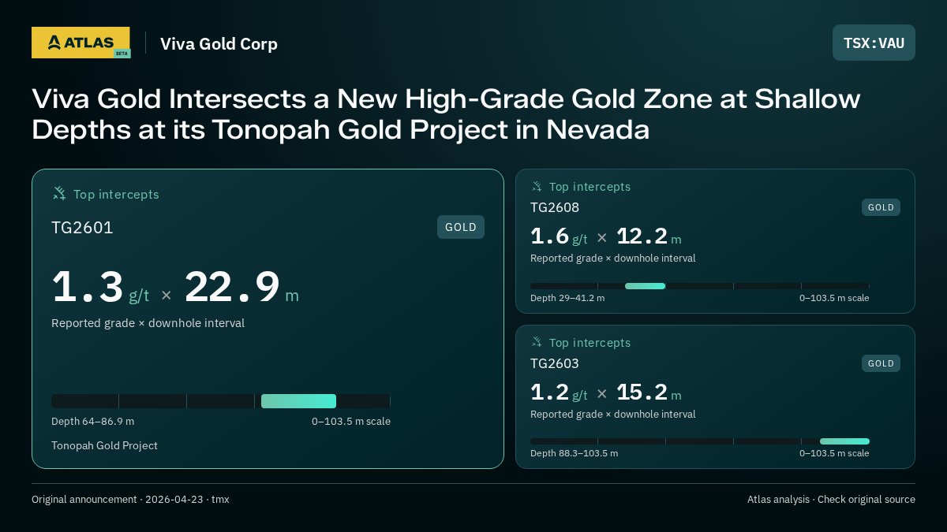Click the 1.2 g/t grade value
Viewport: 947px width, 532px height.
[559, 392]
